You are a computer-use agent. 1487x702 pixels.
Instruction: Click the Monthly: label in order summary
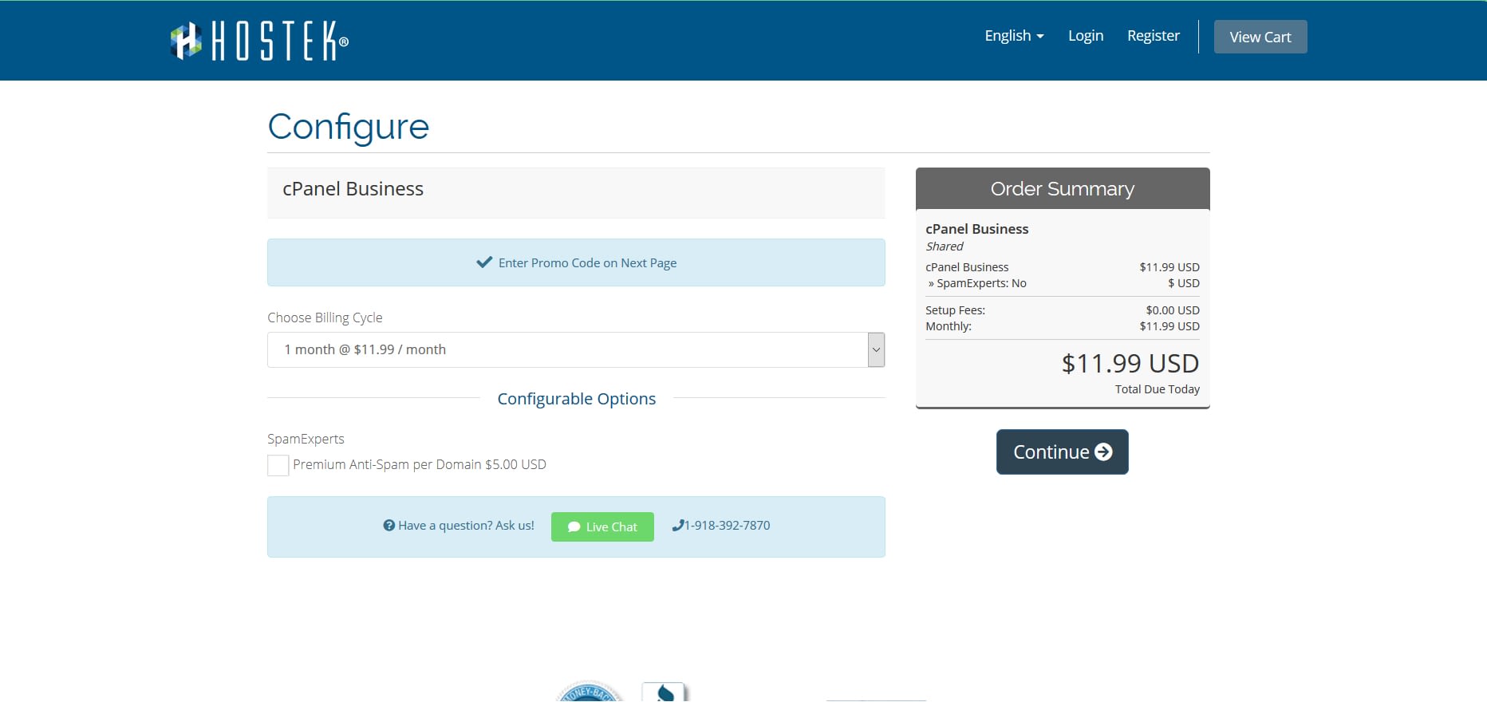(x=949, y=326)
